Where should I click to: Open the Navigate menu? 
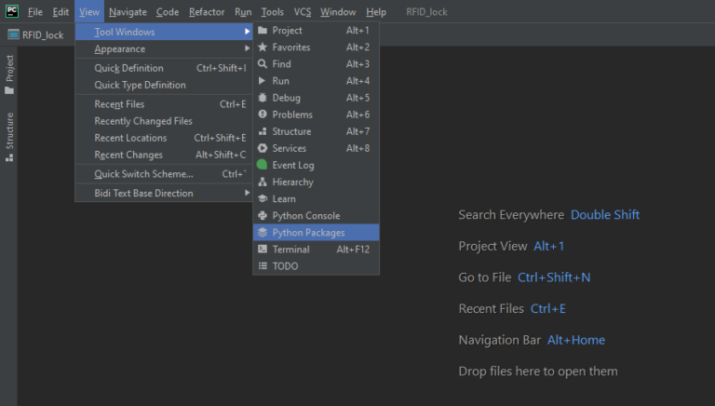coord(127,12)
